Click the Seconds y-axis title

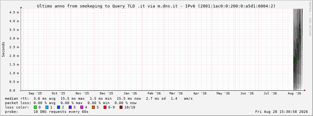(x=3, y=50)
